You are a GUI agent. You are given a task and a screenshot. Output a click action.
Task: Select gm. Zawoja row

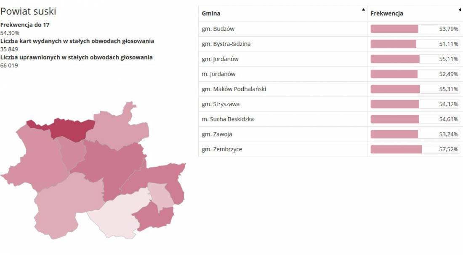tap(331, 134)
